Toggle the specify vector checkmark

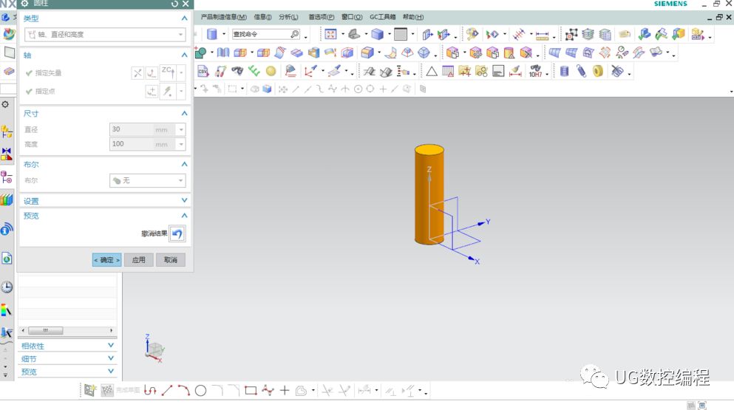[x=29, y=73]
